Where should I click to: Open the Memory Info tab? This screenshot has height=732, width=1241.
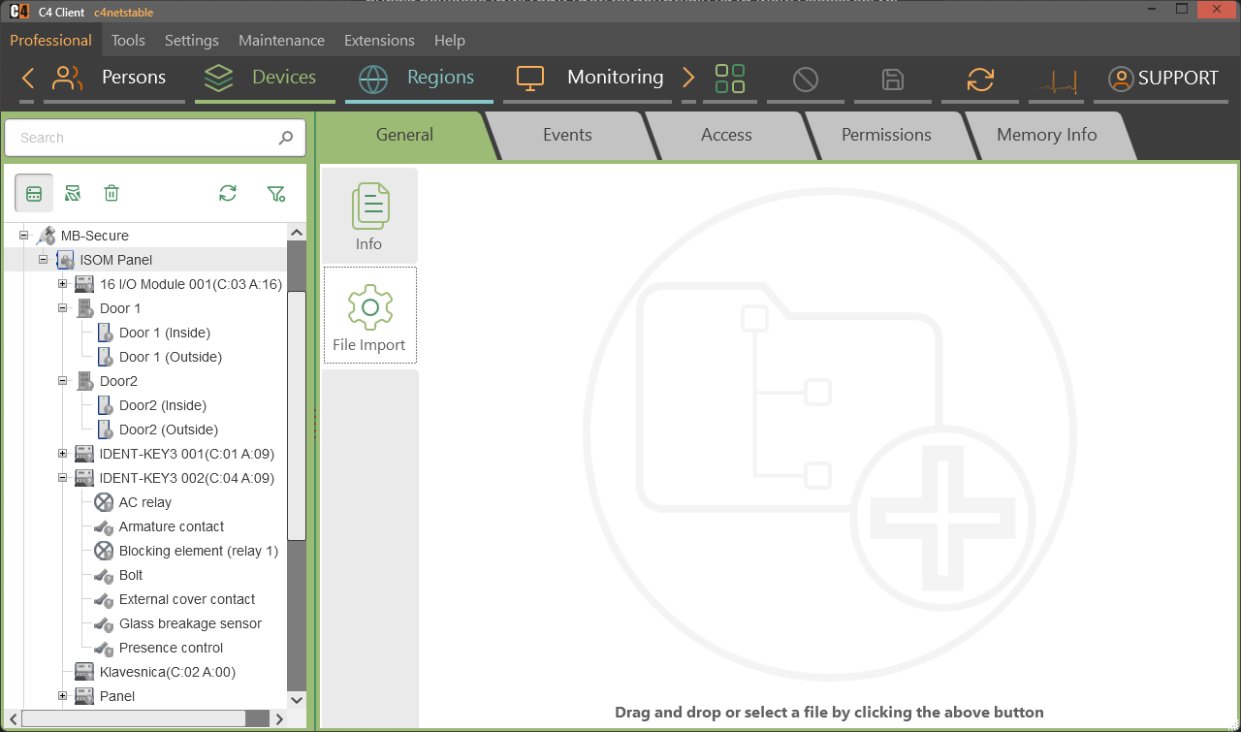click(1047, 136)
